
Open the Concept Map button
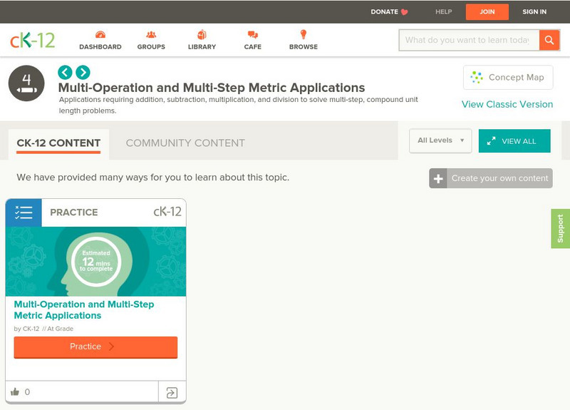click(x=507, y=77)
